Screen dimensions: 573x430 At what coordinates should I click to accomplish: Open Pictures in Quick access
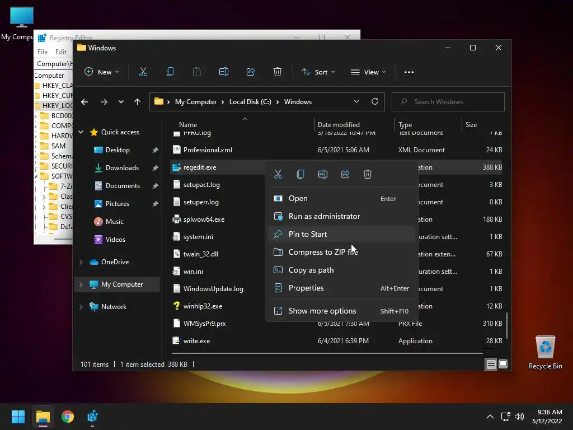pos(118,204)
